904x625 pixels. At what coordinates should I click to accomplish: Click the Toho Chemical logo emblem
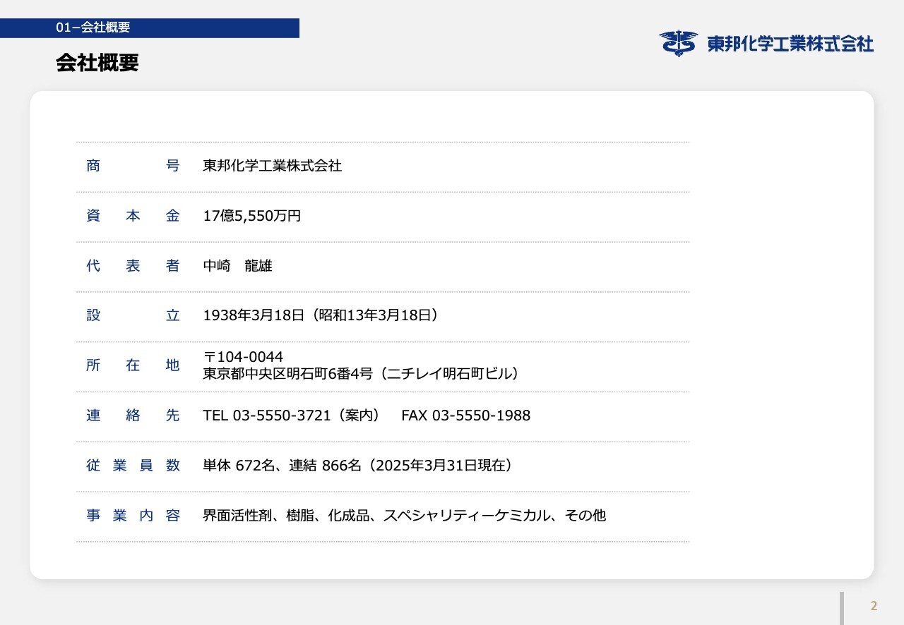pyautogui.click(x=678, y=43)
